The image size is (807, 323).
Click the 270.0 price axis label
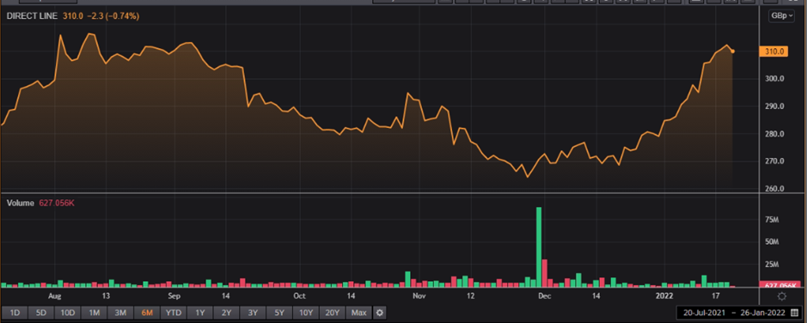(x=775, y=161)
